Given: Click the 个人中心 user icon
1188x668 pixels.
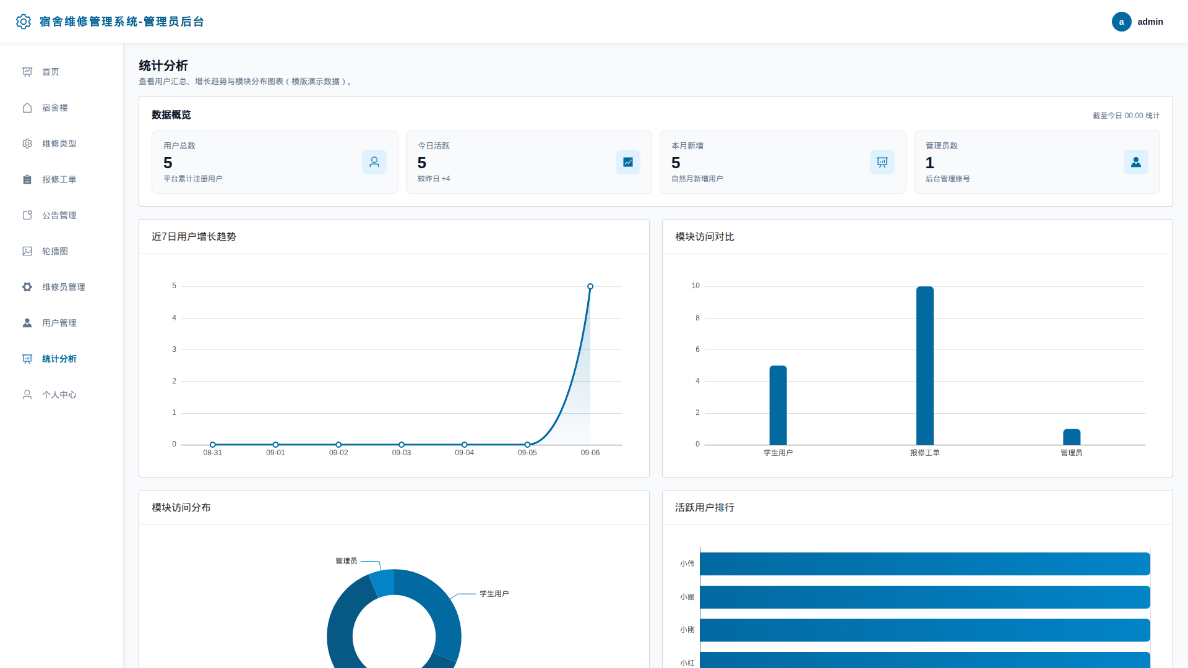Looking at the screenshot, I should (27, 395).
